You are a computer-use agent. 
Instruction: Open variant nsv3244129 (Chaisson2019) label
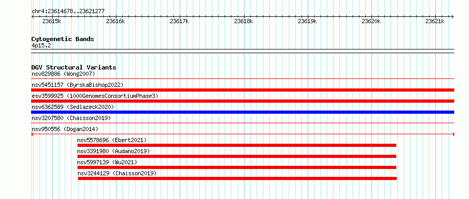click(x=117, y=173)
